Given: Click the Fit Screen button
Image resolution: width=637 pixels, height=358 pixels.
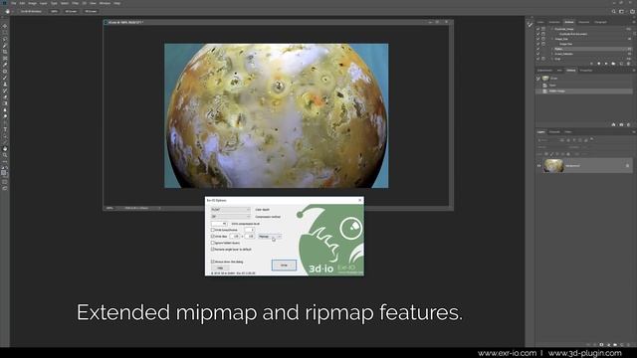Looking at the screenshot, I should (x=71, y=11).
